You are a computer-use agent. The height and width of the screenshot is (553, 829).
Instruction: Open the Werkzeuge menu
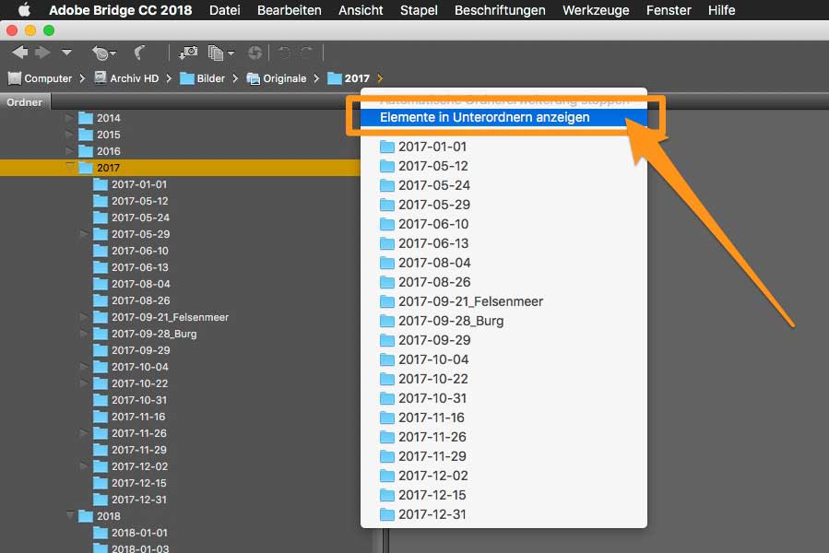point(596,10)
